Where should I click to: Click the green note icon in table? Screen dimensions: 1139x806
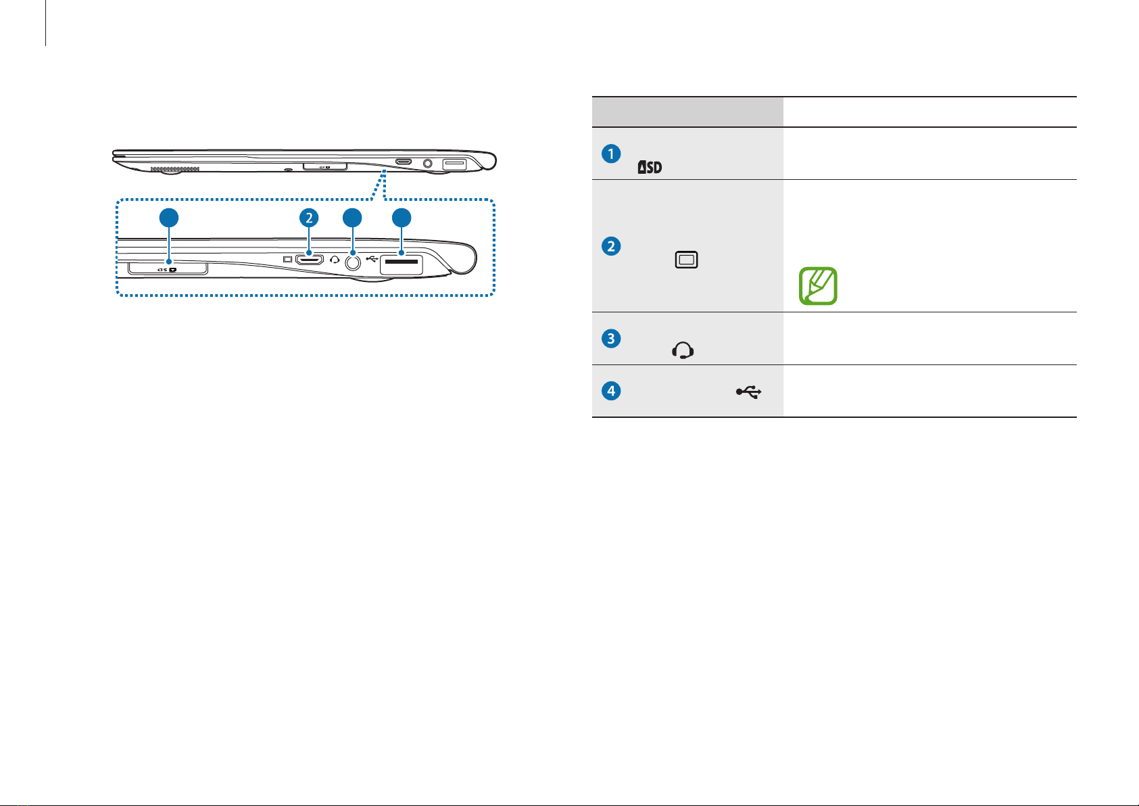(818, 286)
